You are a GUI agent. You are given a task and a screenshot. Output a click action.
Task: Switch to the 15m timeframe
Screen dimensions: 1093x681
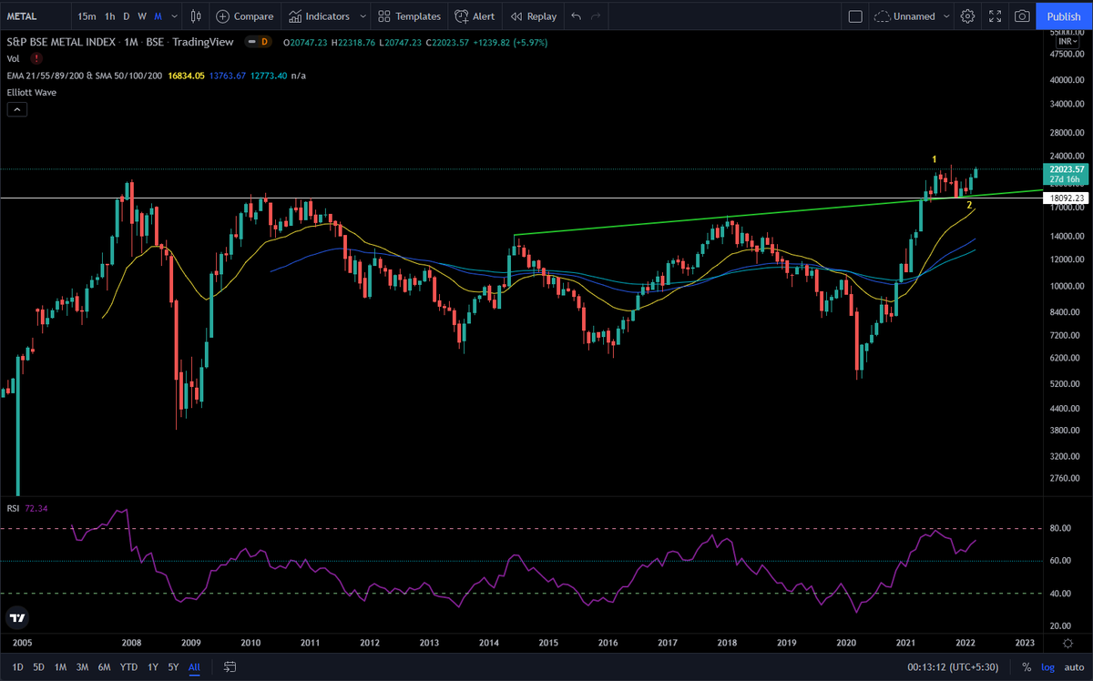(86, 16)
